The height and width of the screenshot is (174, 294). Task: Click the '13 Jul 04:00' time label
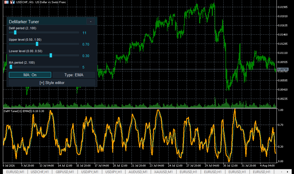click(47, 166)
